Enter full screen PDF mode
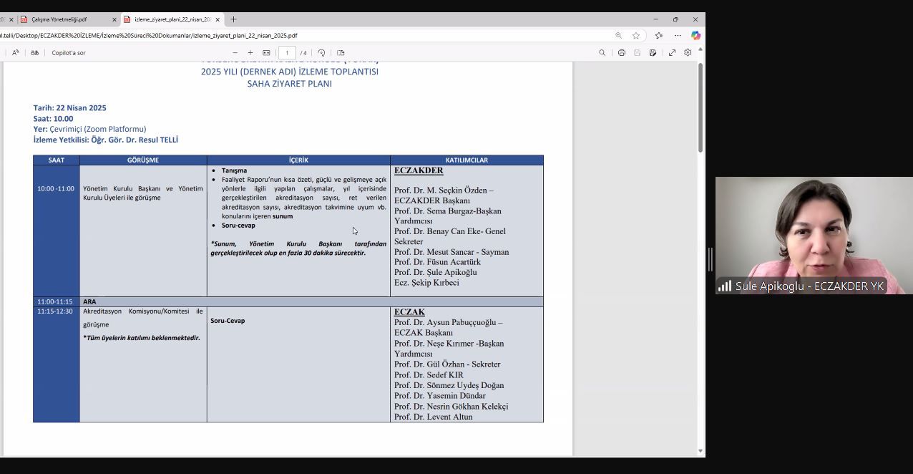The width and height of the screenshot is (913, 474). tap(672, 53)
